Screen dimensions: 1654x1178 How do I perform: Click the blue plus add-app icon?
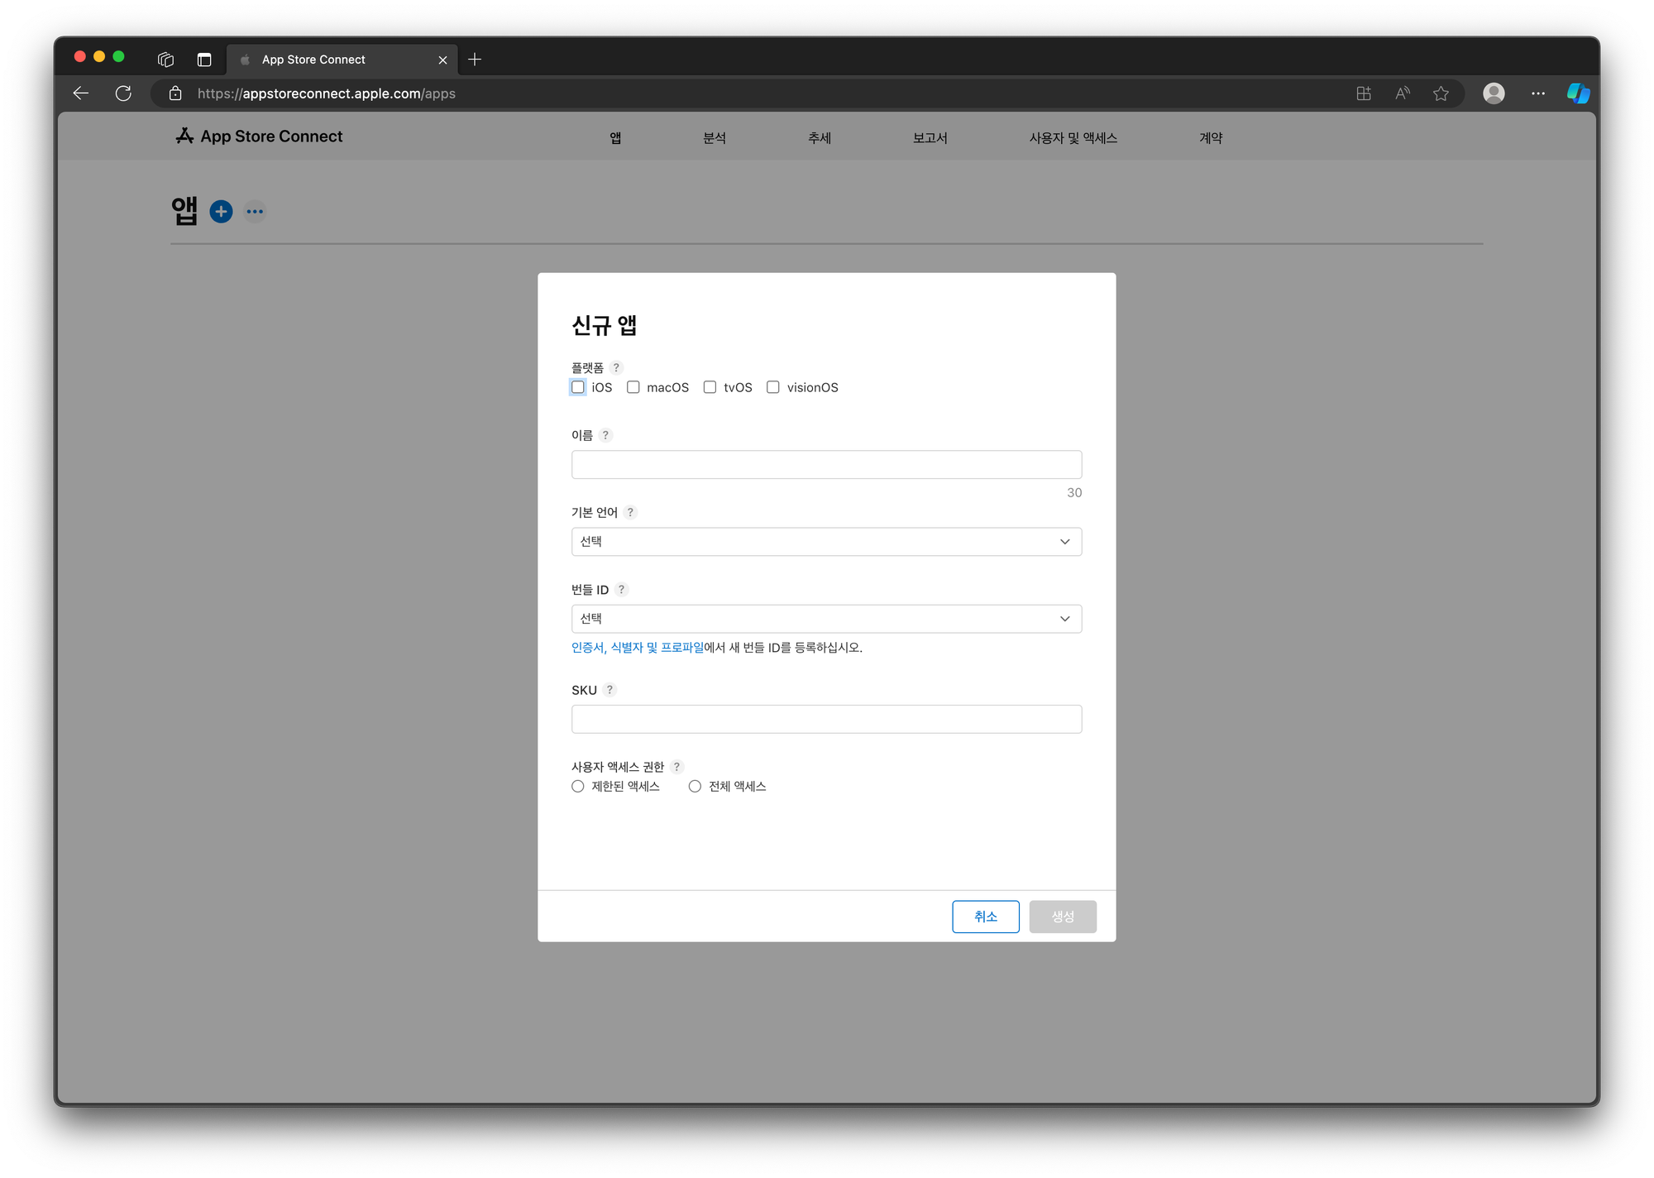221,212
